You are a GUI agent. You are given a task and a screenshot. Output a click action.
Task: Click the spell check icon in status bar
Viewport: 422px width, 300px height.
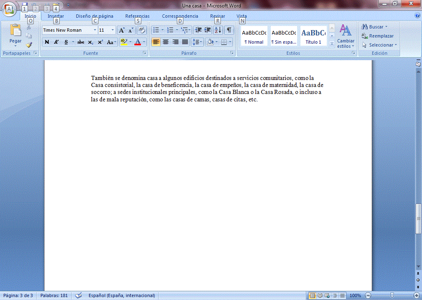[78, 295]
